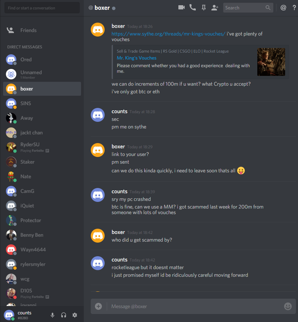Mute the microphone
This screenshot has height=322, width=298.
[x=53, y=315]
